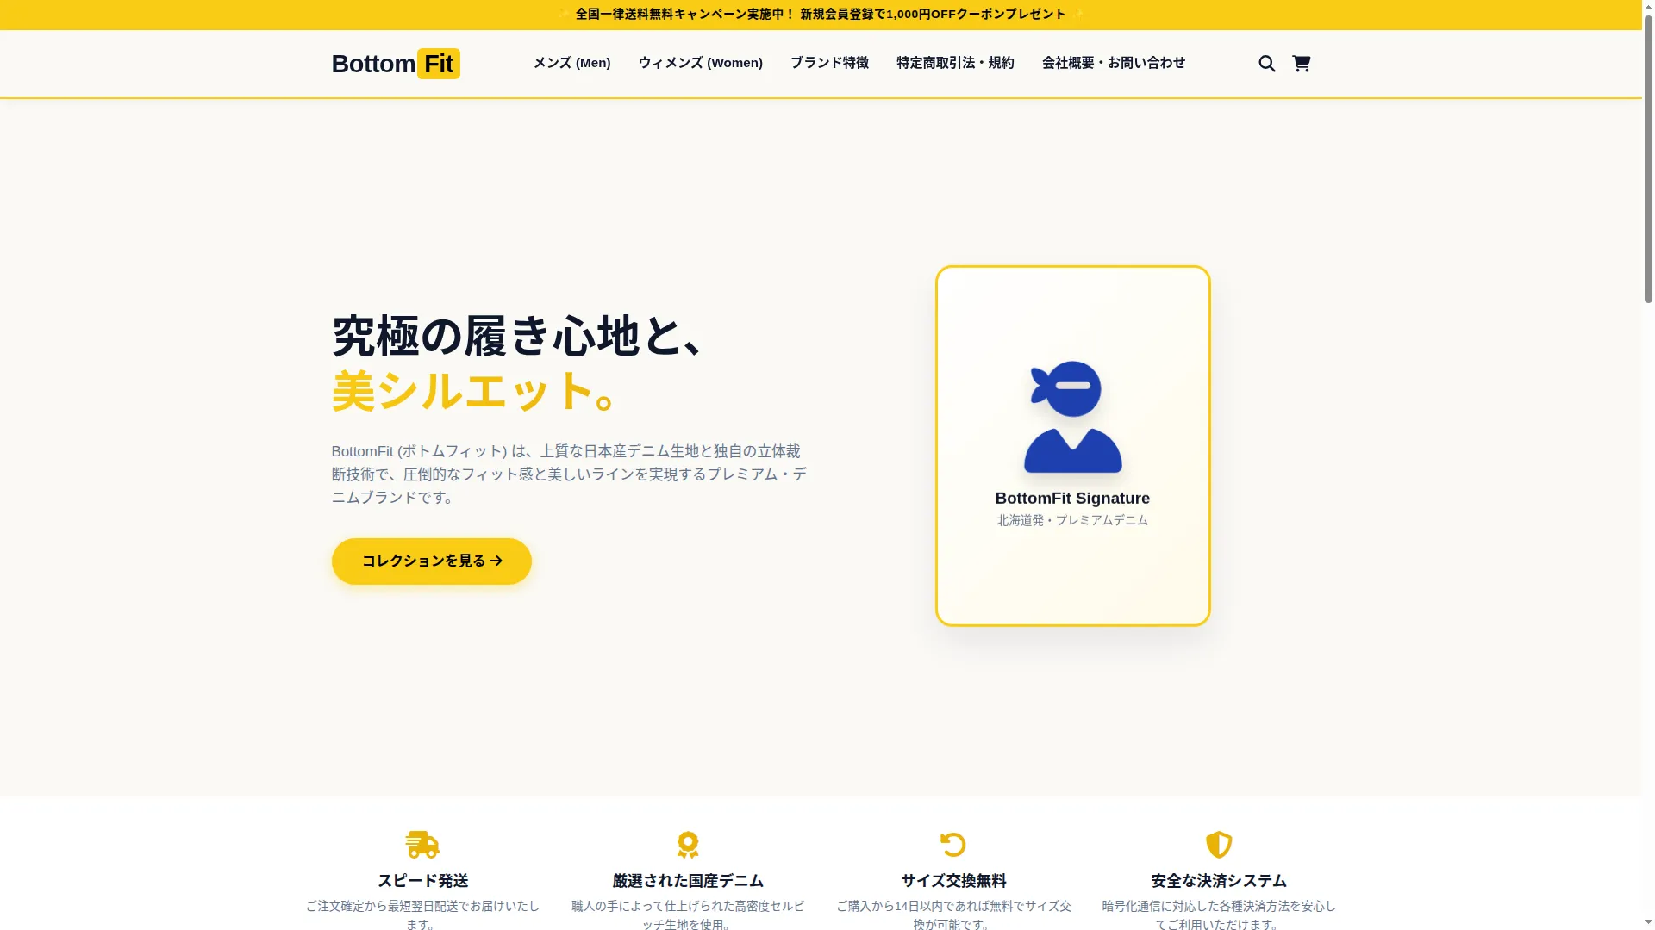Click the BottomFit brand description paragraph
Viewport: 1655px width, 930px height.
[570, 474]
